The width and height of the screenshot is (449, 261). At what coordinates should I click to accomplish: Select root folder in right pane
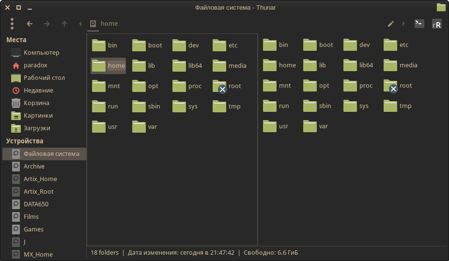(x=398, y=86)
